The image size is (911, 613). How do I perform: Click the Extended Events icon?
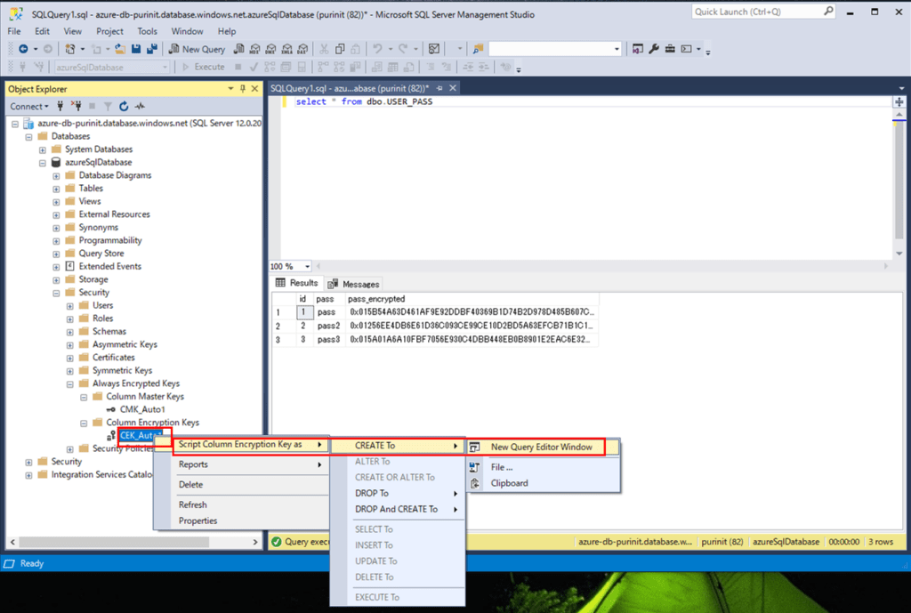(x=69, y=266)
